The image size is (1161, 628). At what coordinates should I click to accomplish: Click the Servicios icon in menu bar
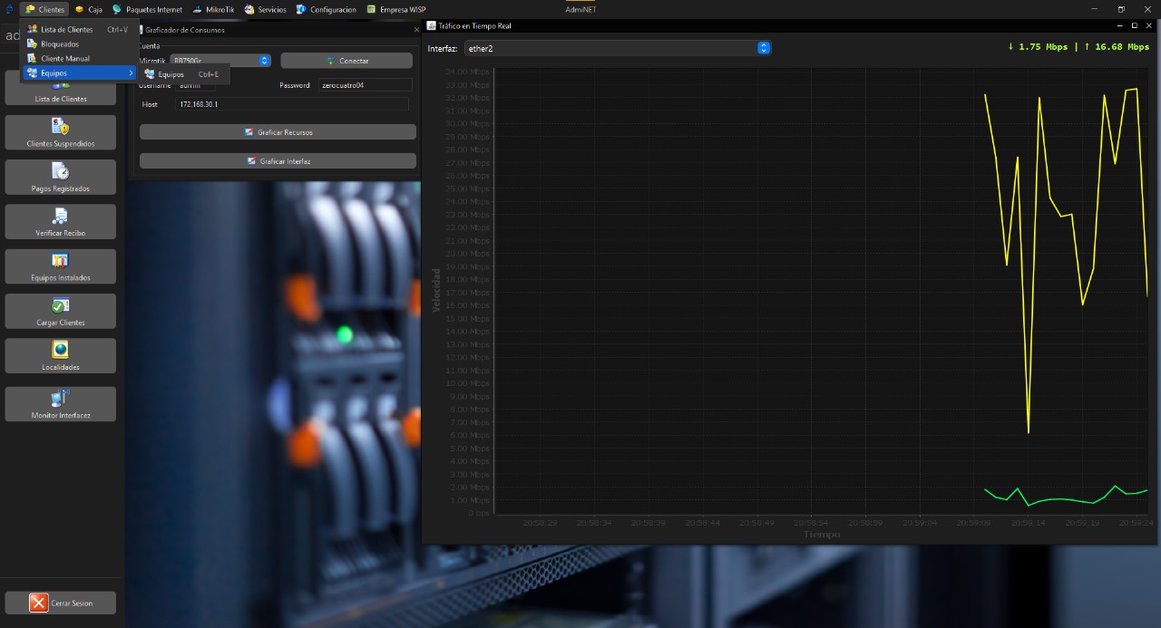click(x=249, y=9)
